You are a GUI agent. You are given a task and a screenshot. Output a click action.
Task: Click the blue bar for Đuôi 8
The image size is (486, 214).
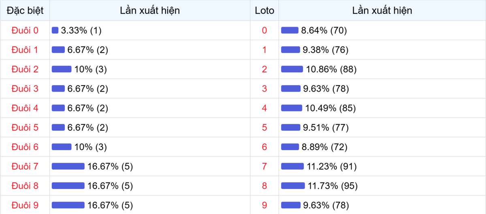coord(68,186)
